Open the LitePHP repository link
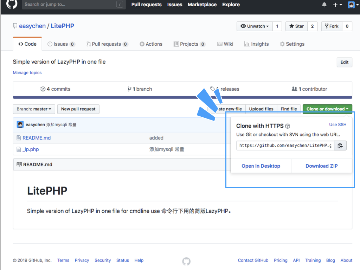360x270 pixels. [63, 26]
